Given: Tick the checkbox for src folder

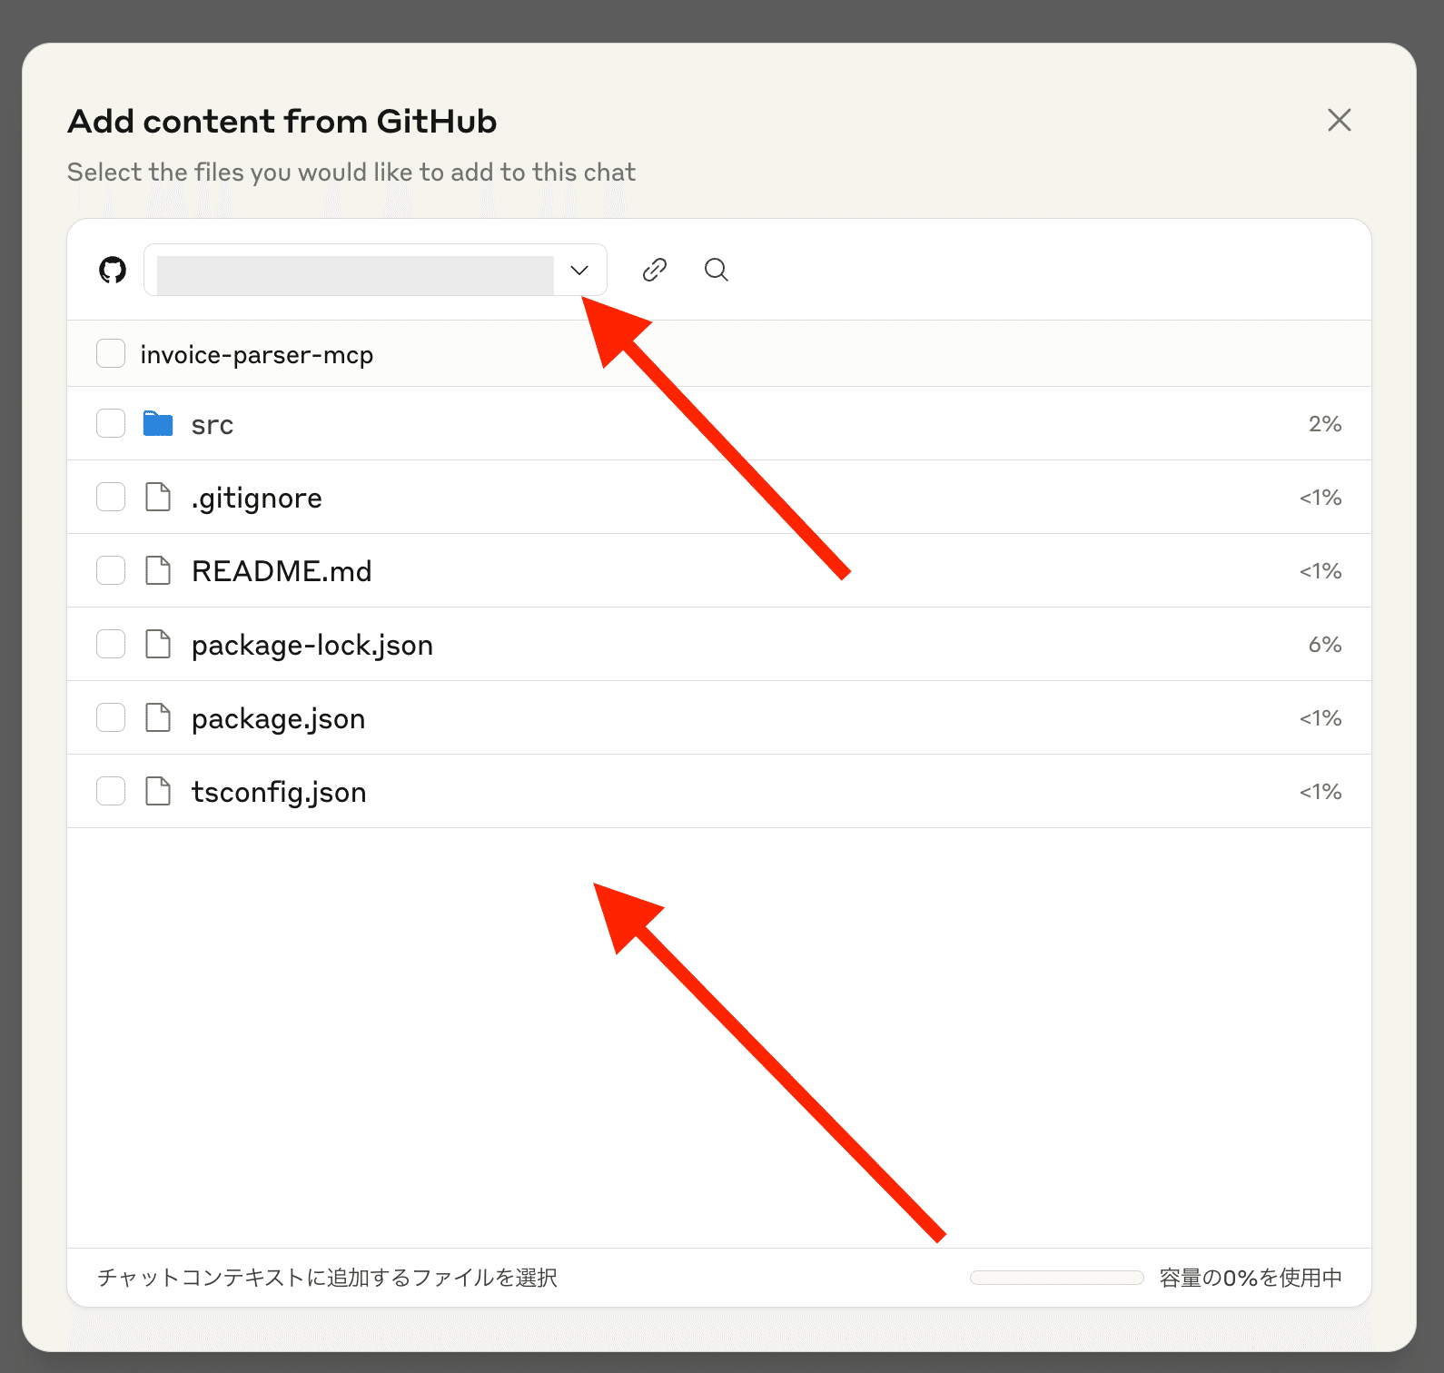Looking at the screenshot, I should coord(111,424).
